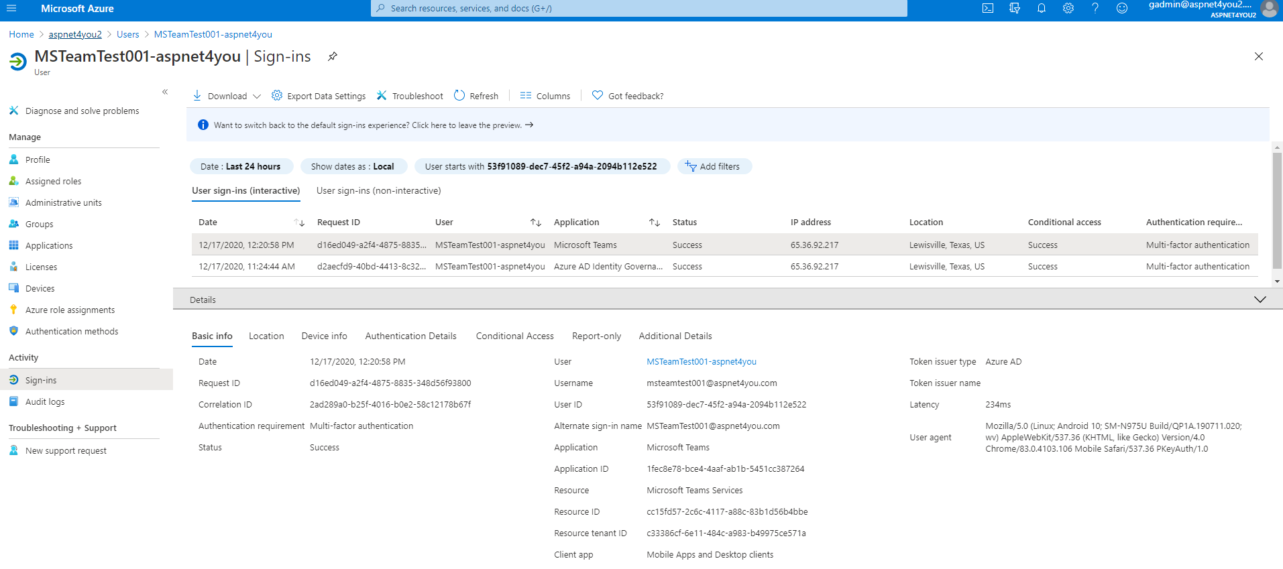Switch to User sign-ins (non-interactive) tab

coord(379,191)
